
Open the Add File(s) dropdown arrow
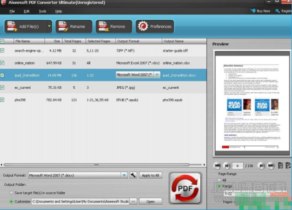coord(49,26)
